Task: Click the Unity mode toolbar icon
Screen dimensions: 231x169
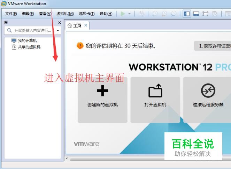Action: click(215, 14)
